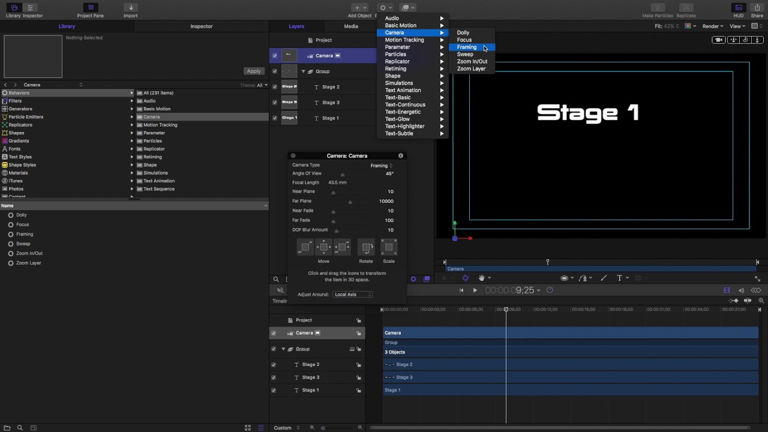Open the Simulations behaviors submenu
This screenshot has width=768, height=432.
[412, 83]
